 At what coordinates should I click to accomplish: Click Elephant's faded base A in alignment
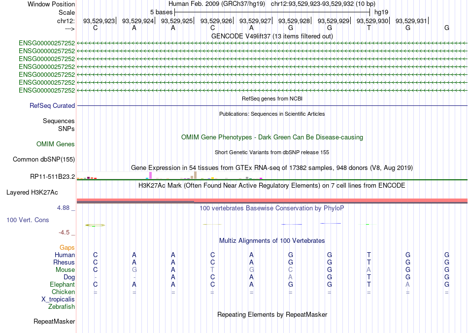[x=408, y=284]
